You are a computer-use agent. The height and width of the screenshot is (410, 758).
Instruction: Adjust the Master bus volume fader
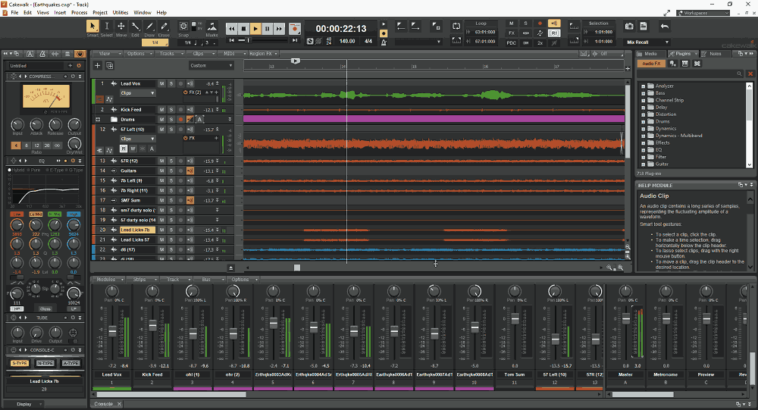click(x=626, y=319)
